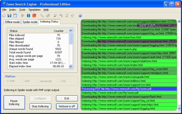Click the Indexing usersguide.html log line

coord(129,77)
